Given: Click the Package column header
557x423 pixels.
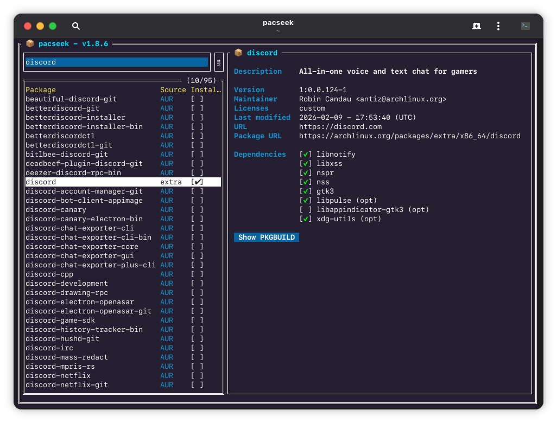Looking at the screenshot, I should (41, 90).
